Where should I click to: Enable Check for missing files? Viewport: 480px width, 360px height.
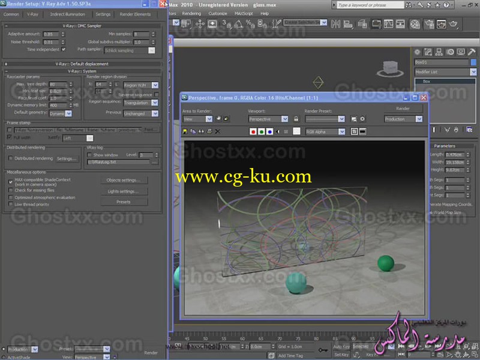[10, 190]
